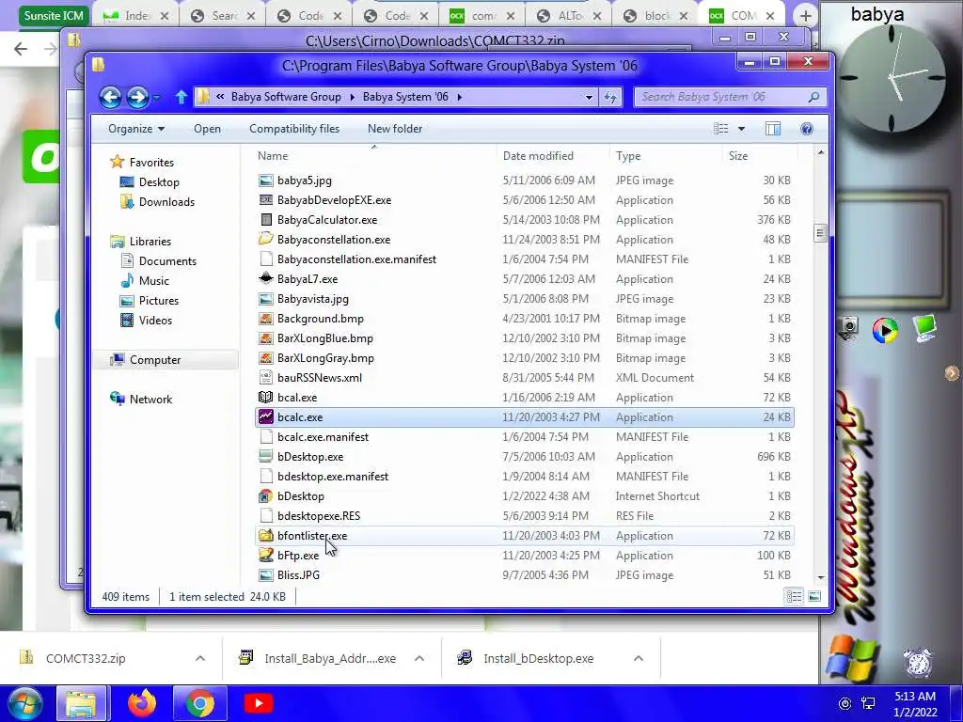Select Music library in navigation pane
963x722 pixels.
coord(153,280)
